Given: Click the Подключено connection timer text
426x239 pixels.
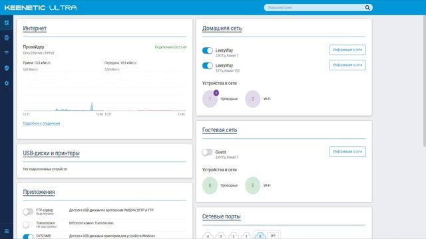Looking at the screenshot, I should 170,47.
